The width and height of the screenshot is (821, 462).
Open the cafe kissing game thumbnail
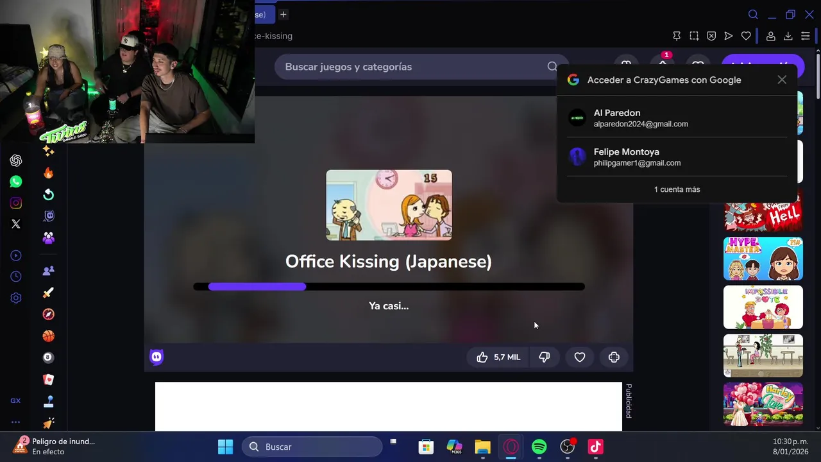coord(763,355)
